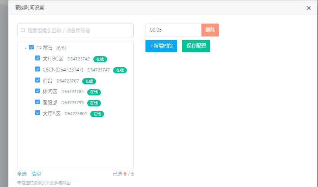Click the 在线 badge for 客服部

[x=94, y=103]
